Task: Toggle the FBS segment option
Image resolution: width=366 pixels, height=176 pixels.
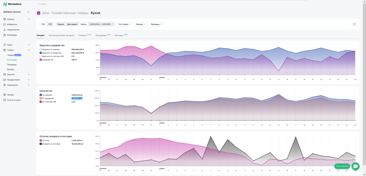Action: click(50, 24)
